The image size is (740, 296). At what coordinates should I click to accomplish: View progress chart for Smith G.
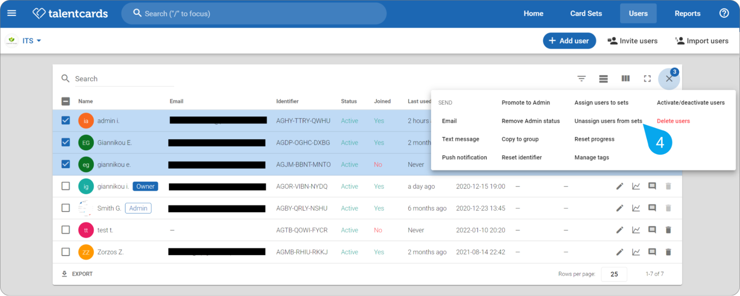(x=636, y=208)
